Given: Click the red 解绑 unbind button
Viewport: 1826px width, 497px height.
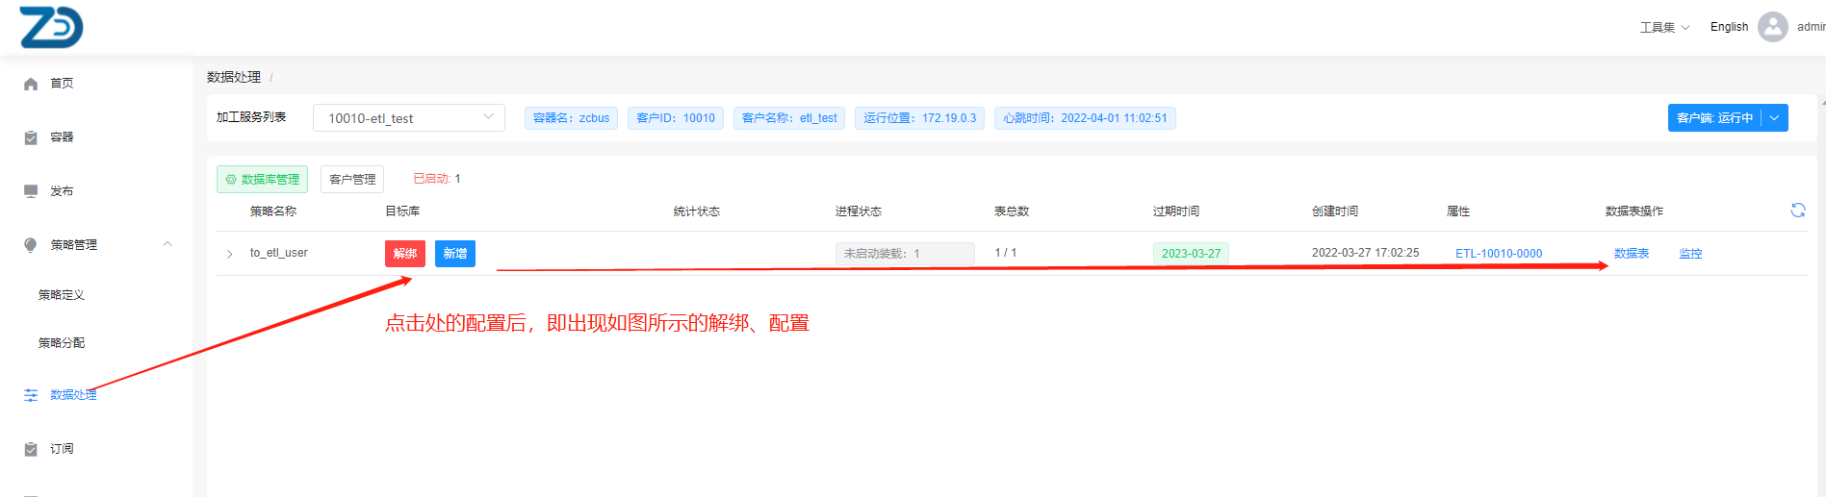Looking at the screenshot, I should click(x=405, y=254).
